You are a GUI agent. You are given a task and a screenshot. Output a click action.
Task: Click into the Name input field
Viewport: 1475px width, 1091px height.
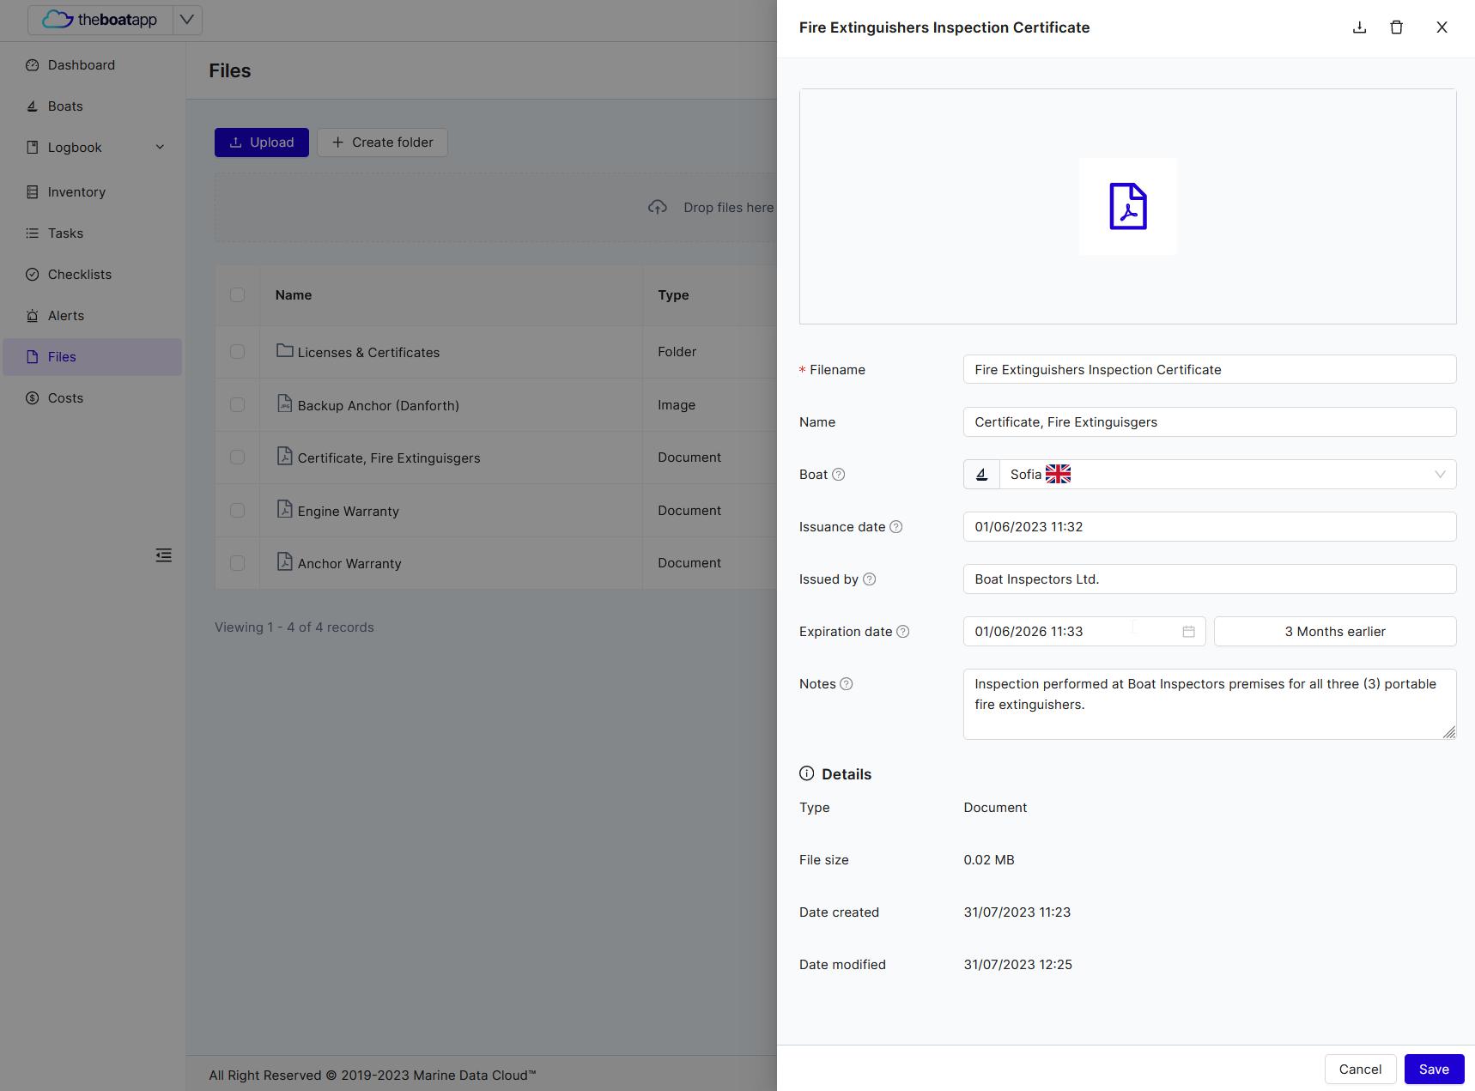1210,422
